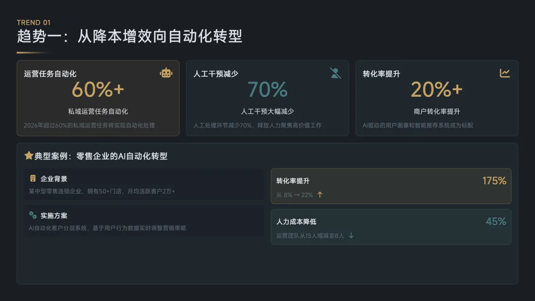Click the gears icon next to 实施方案
The height and width of the screenshot is (301, 535).
(x=33, y=215)
